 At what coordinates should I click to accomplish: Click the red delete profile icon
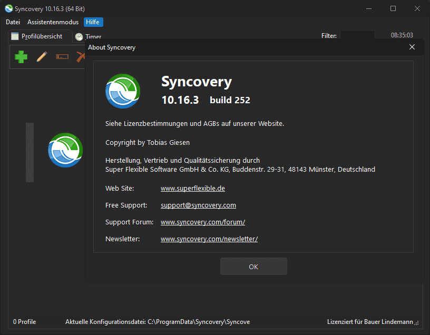point(81,57)
